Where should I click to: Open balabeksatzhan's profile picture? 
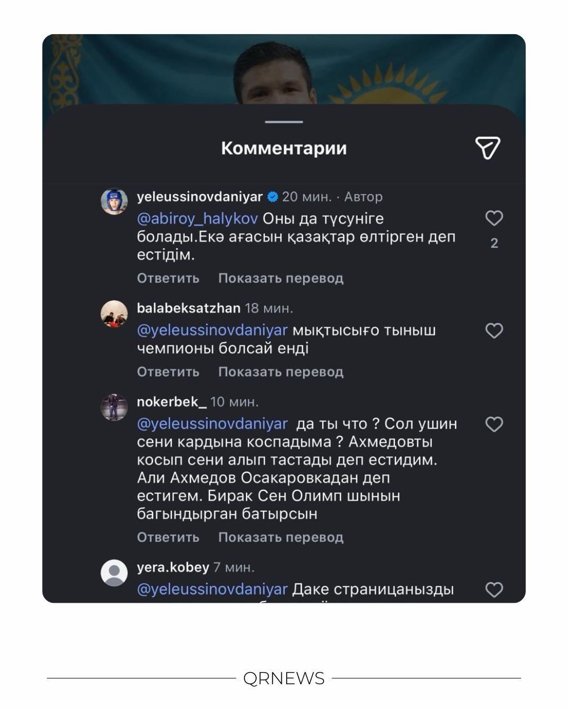tap(114, 314)
